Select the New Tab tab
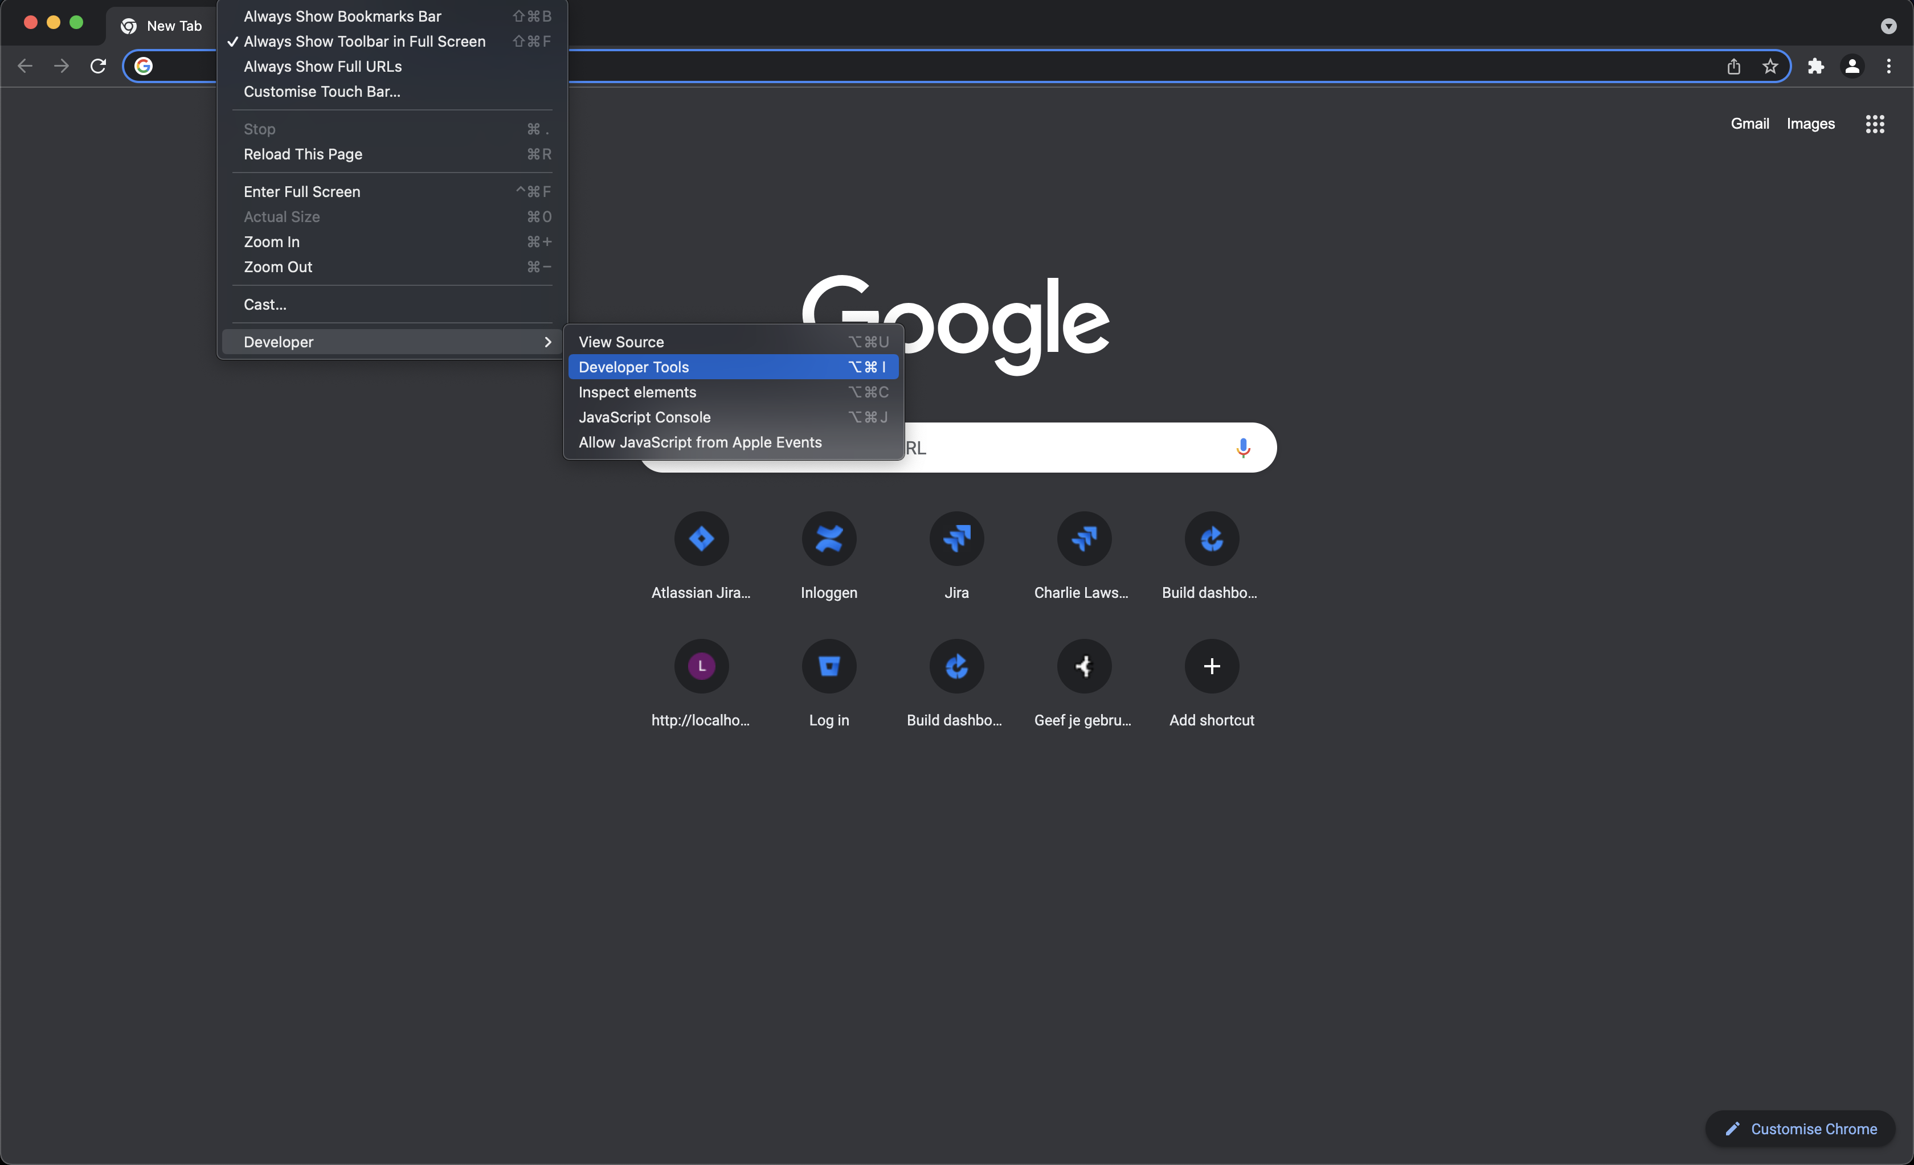 [x=162, y=26]
